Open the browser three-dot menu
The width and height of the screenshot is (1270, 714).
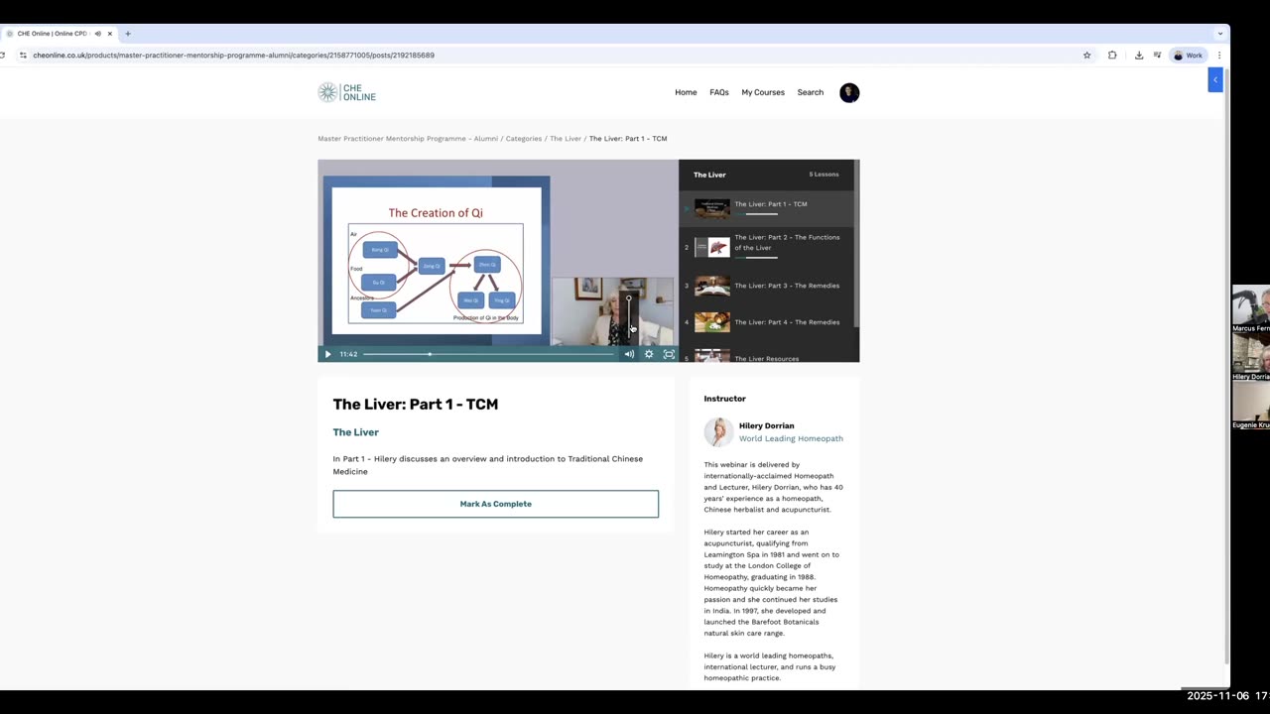click(1219, 56)
